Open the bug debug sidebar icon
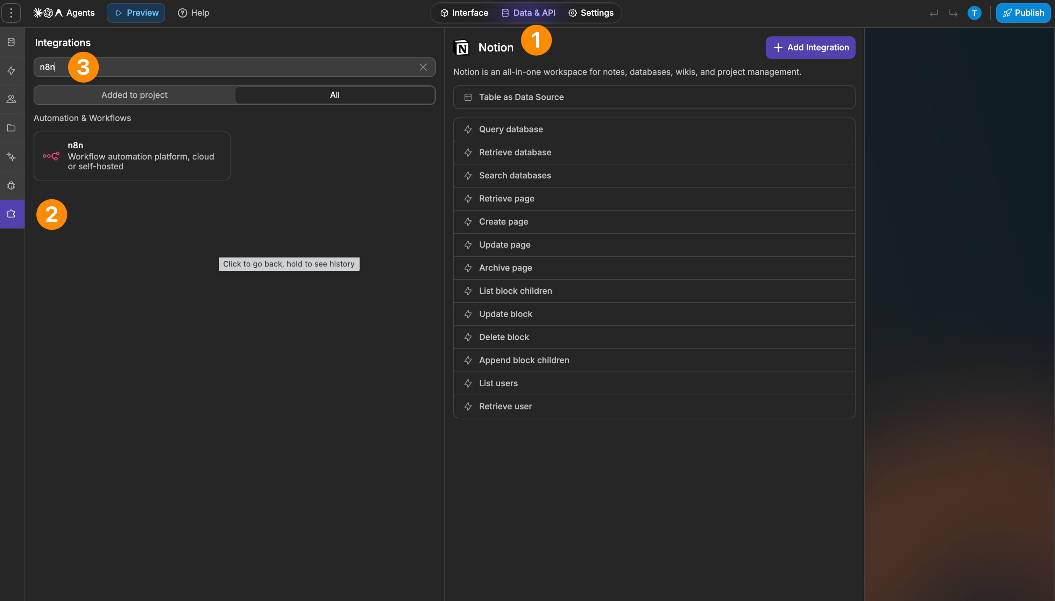This screenshot has height=601, width=1055. tap(12, 185)
